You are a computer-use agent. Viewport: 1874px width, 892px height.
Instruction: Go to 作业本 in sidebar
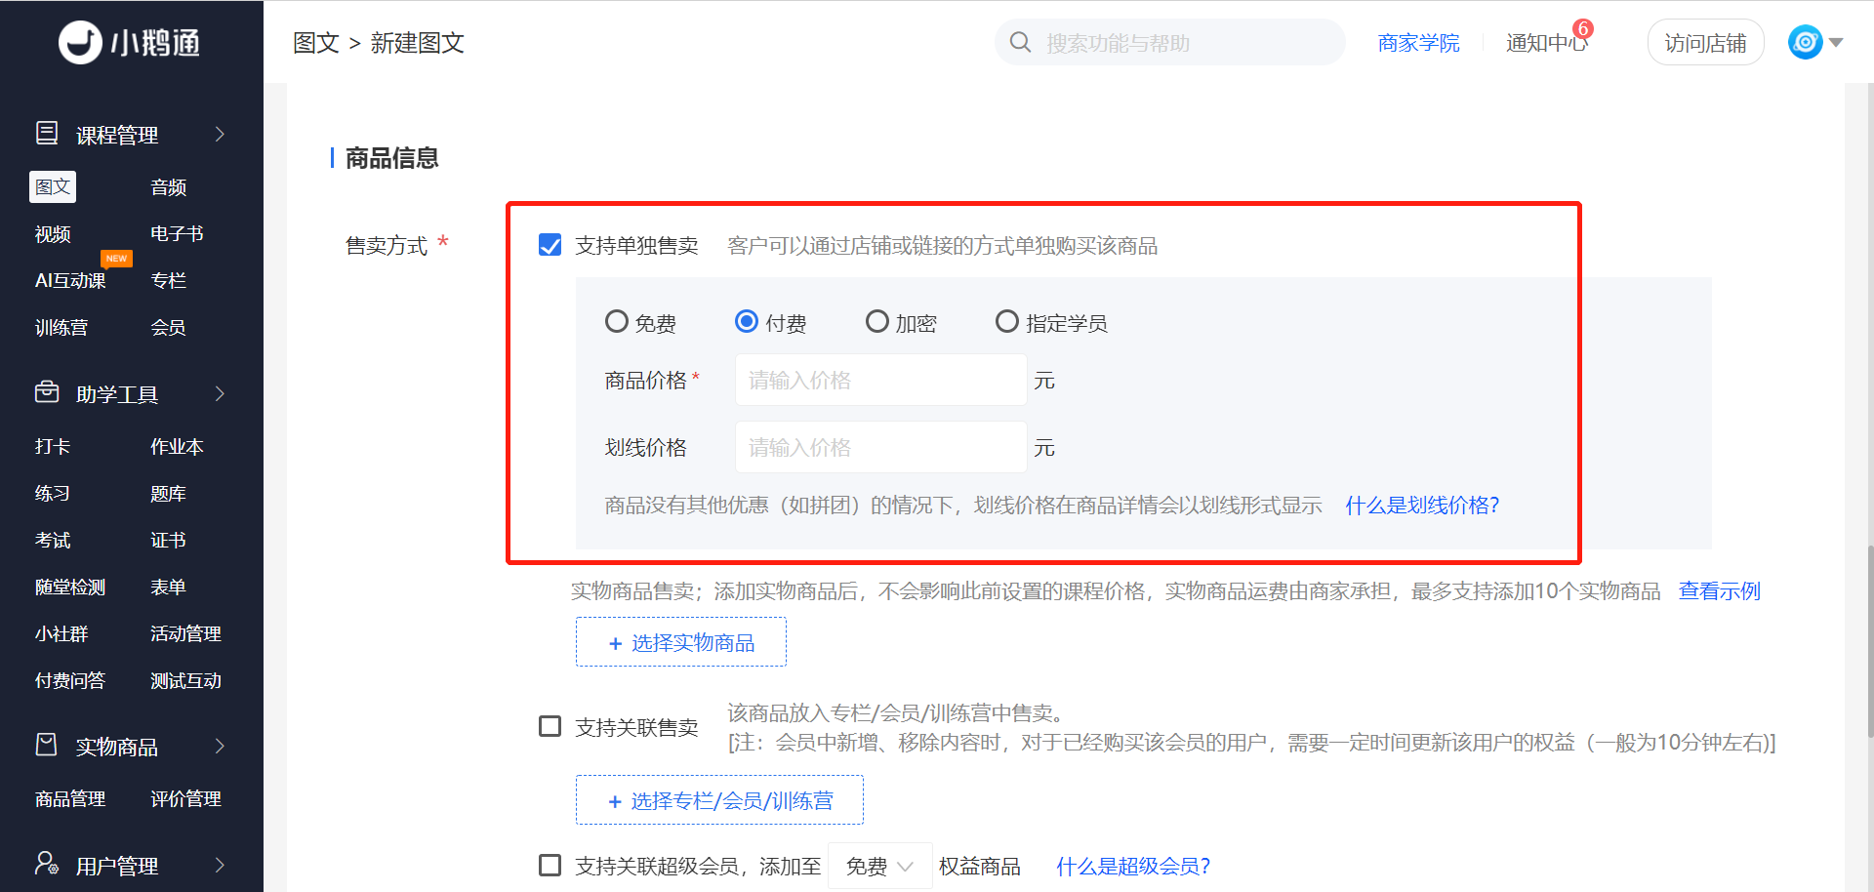177,446
